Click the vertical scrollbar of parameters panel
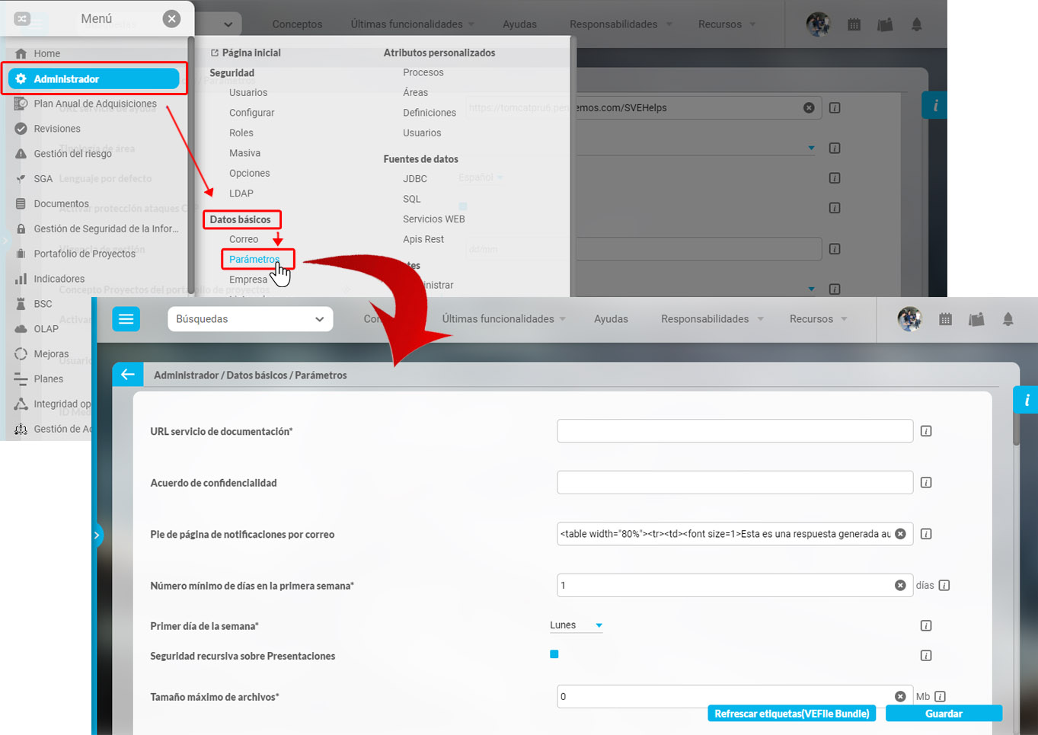Screen dimensions: 1038x735 1016,427
